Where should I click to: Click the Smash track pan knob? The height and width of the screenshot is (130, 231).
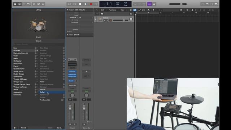(131, 19)
